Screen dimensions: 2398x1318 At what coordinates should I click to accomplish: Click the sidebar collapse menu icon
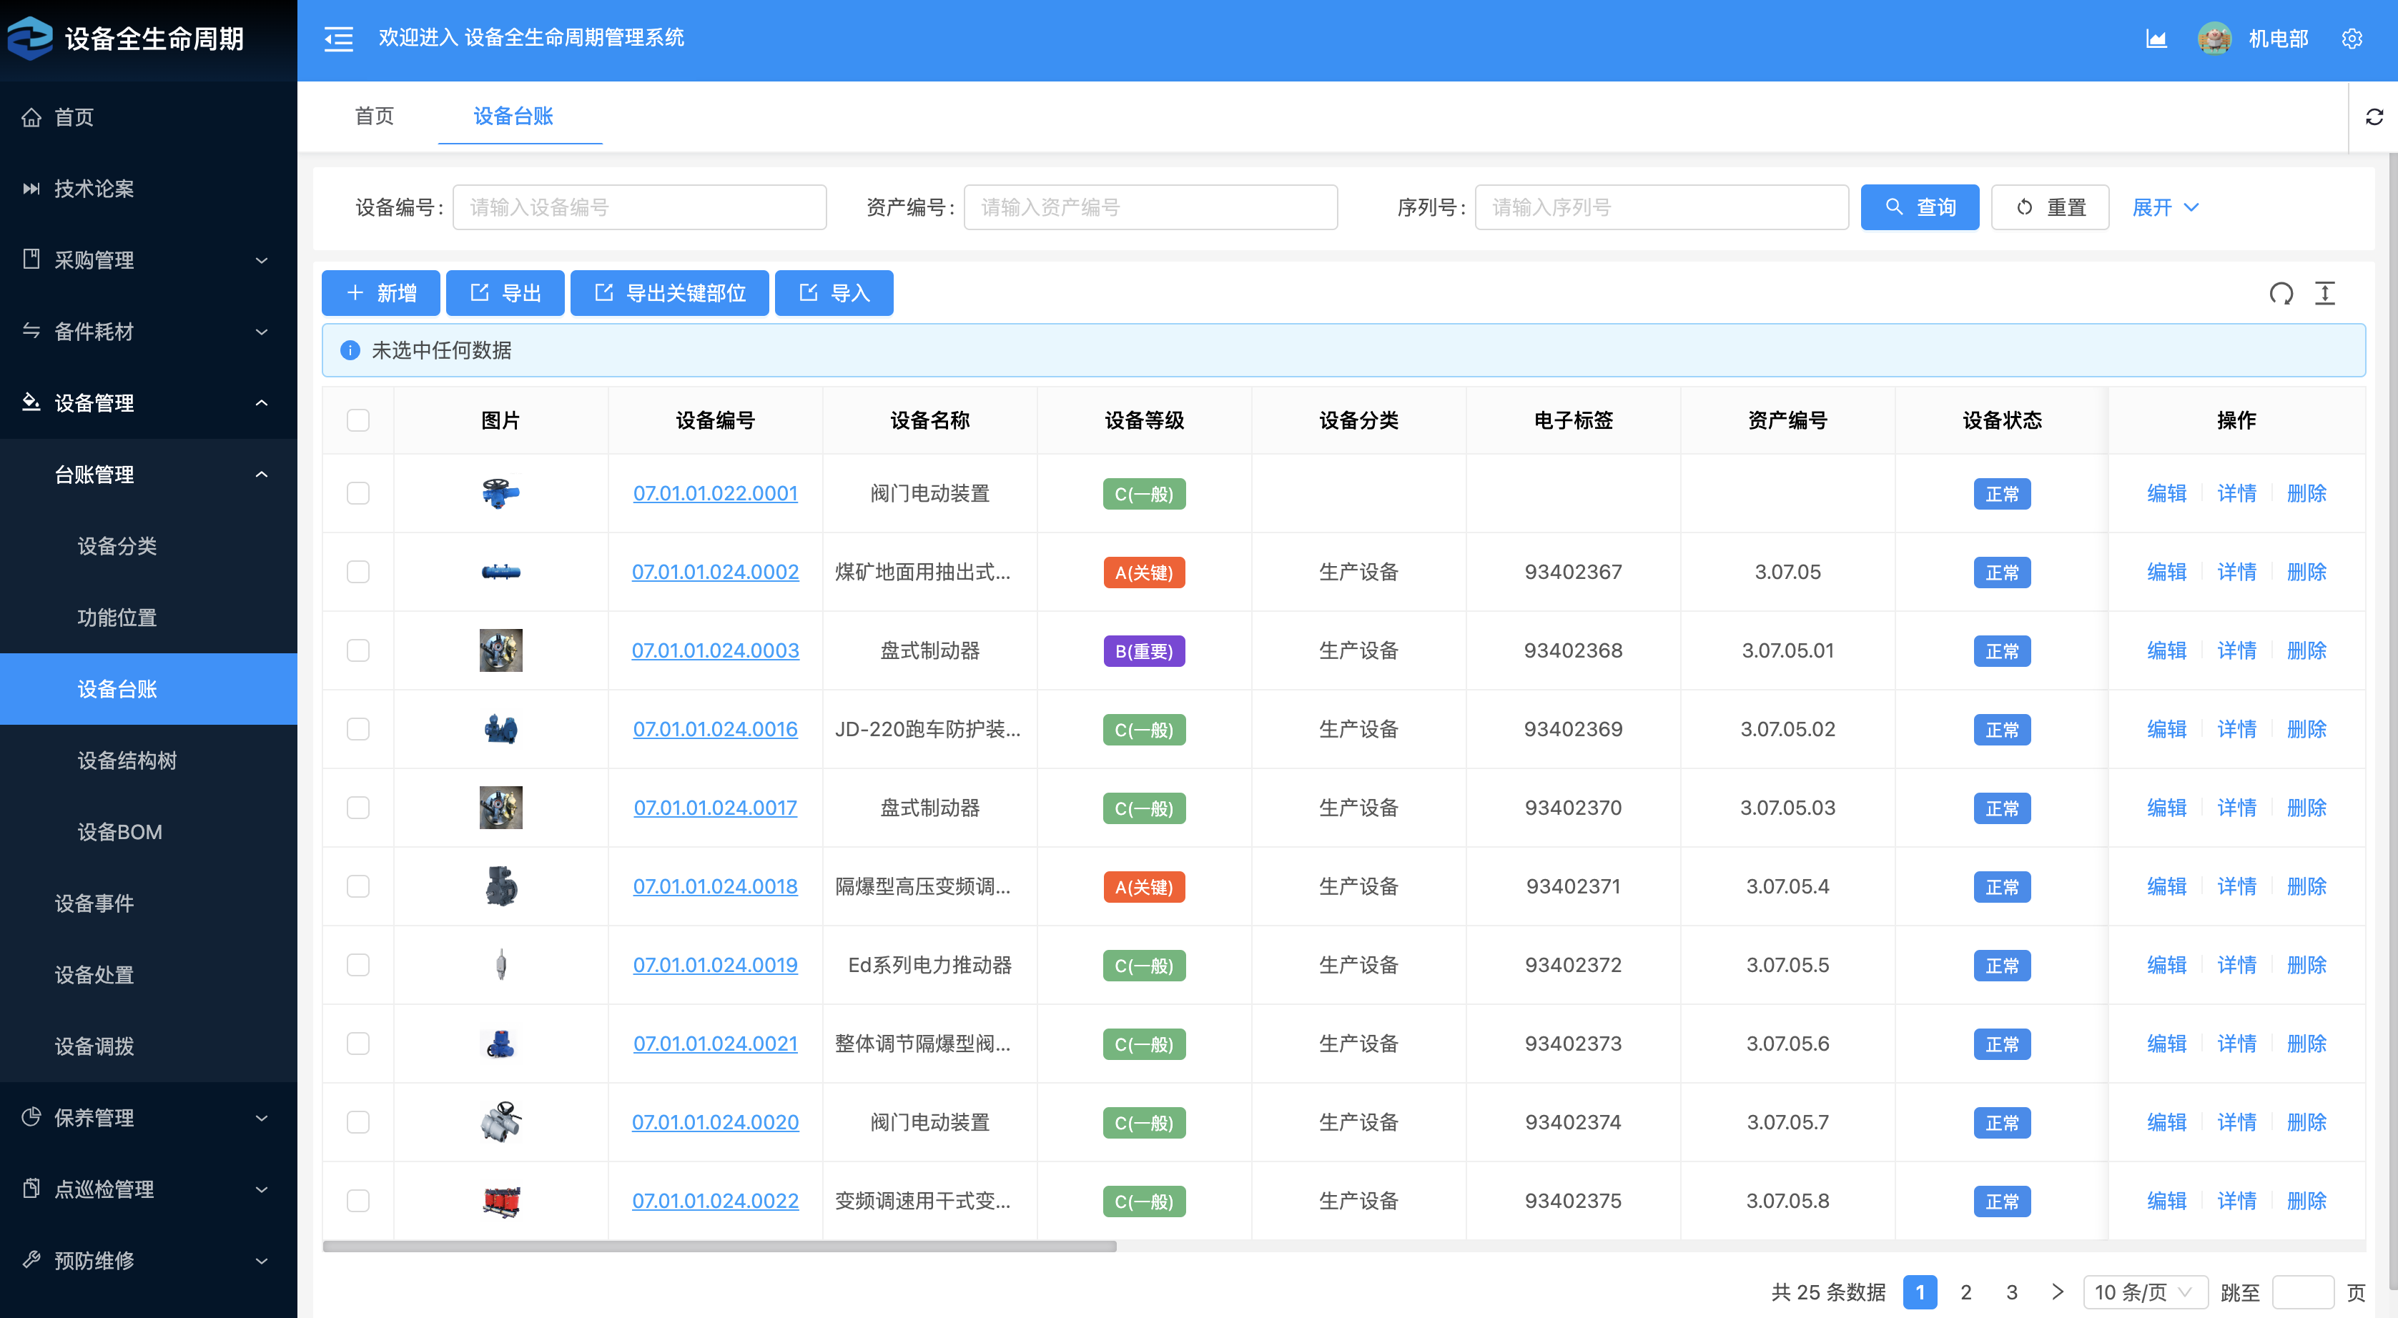coord(338,38)
